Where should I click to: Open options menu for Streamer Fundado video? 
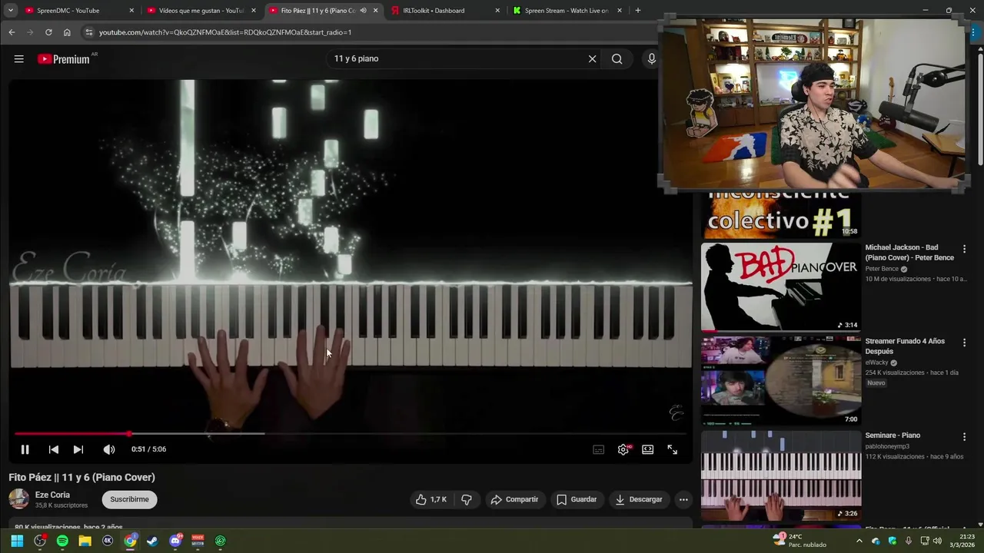[x=964, y=343]
